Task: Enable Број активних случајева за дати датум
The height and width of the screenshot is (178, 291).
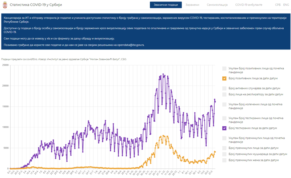Action: tap(224, 88)
